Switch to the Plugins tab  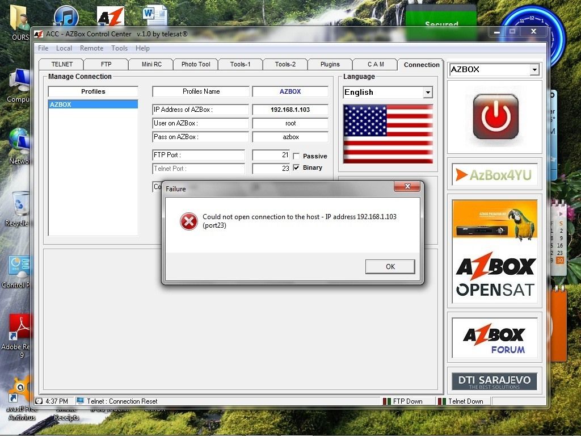pos(330,64)
